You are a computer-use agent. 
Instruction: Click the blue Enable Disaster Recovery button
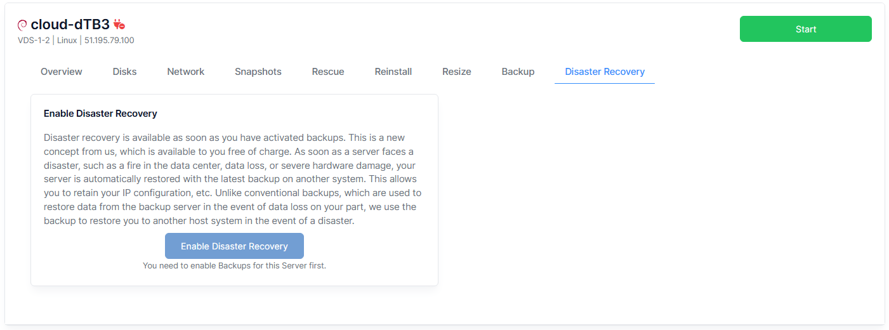tap(234, 246)
